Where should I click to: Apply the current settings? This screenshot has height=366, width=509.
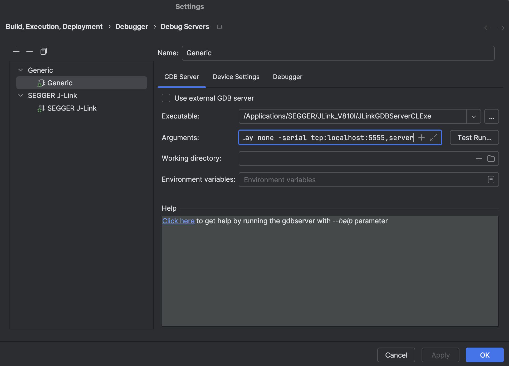coord(440,355)
